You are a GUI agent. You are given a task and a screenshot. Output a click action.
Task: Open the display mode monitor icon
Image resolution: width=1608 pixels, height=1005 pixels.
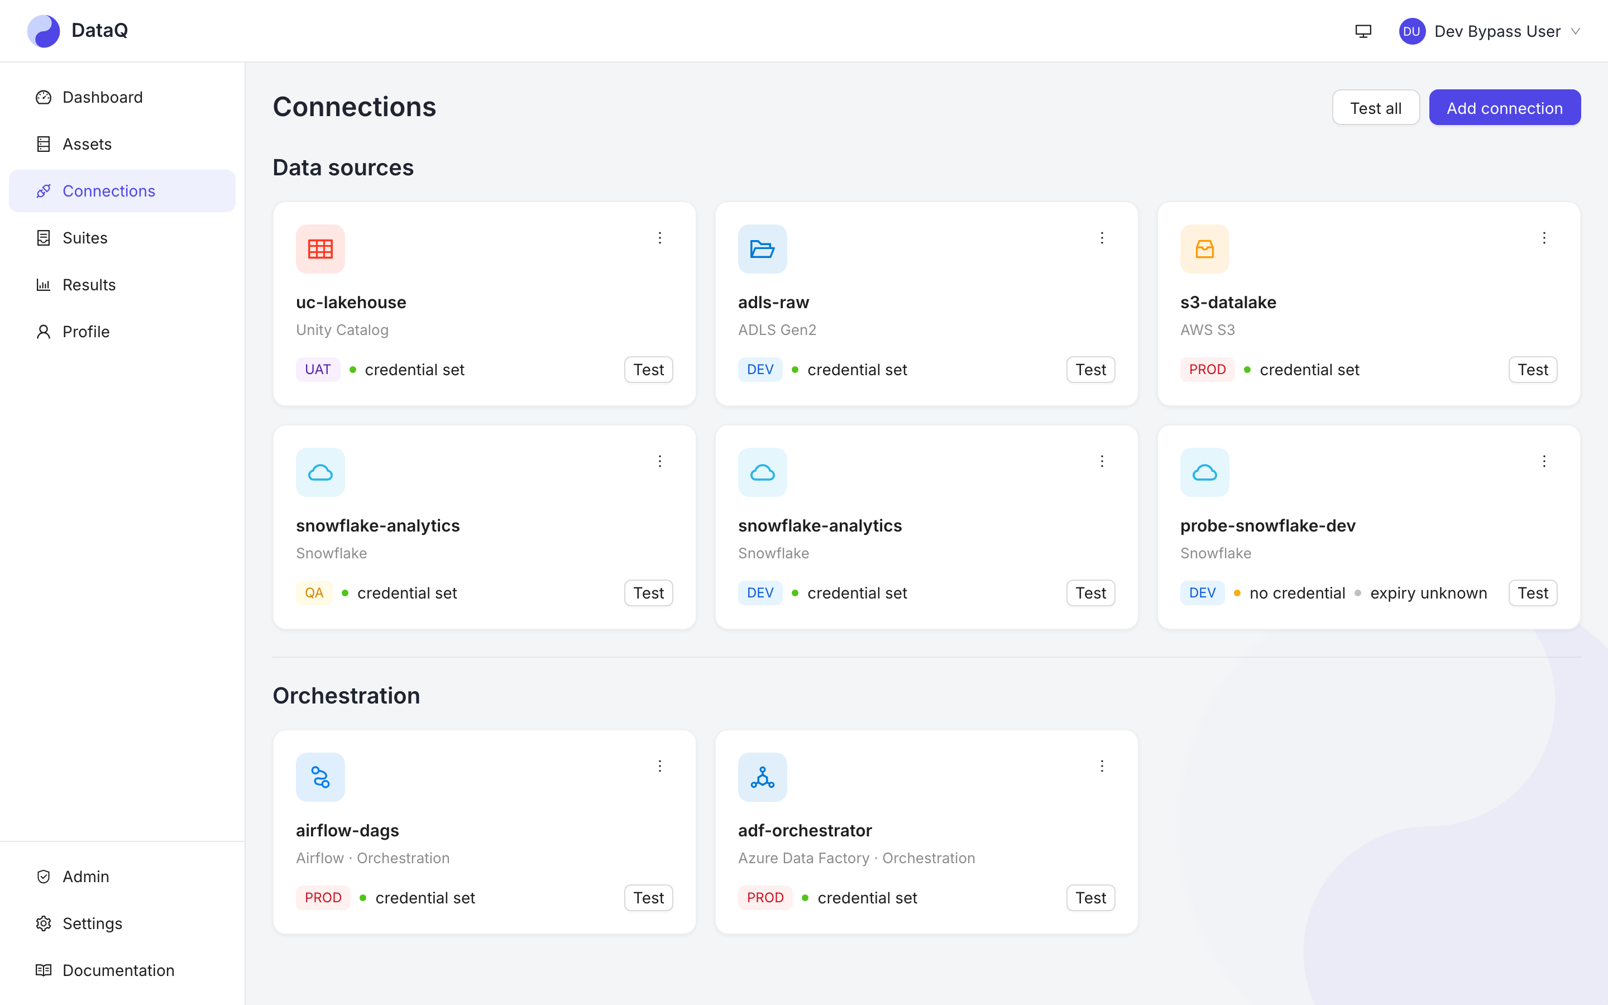pyautogui.click(x=1363, y=31)
